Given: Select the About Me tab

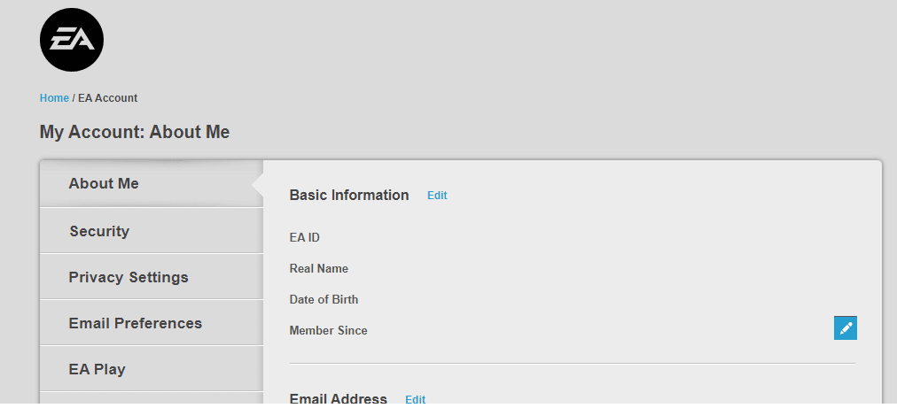Looking at the screenshot, I should 151,183.
